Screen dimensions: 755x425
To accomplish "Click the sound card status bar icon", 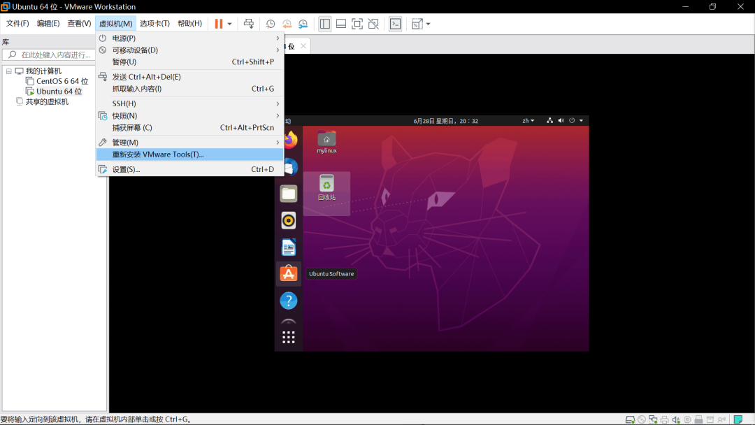I will click(x=676, y=419).
